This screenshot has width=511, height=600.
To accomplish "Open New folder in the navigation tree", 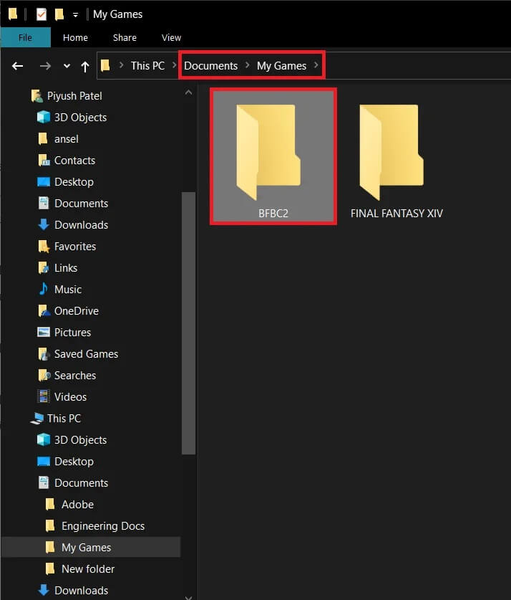I will pyautogui.click(x=88, y=569).
